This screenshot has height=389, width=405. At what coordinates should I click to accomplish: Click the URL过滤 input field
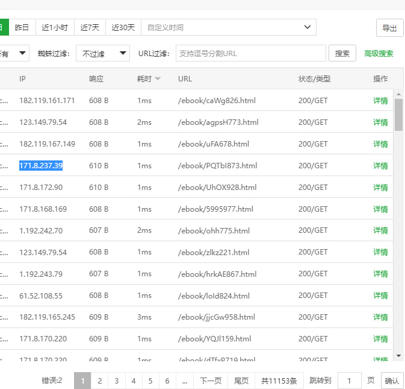click(250, 53)
